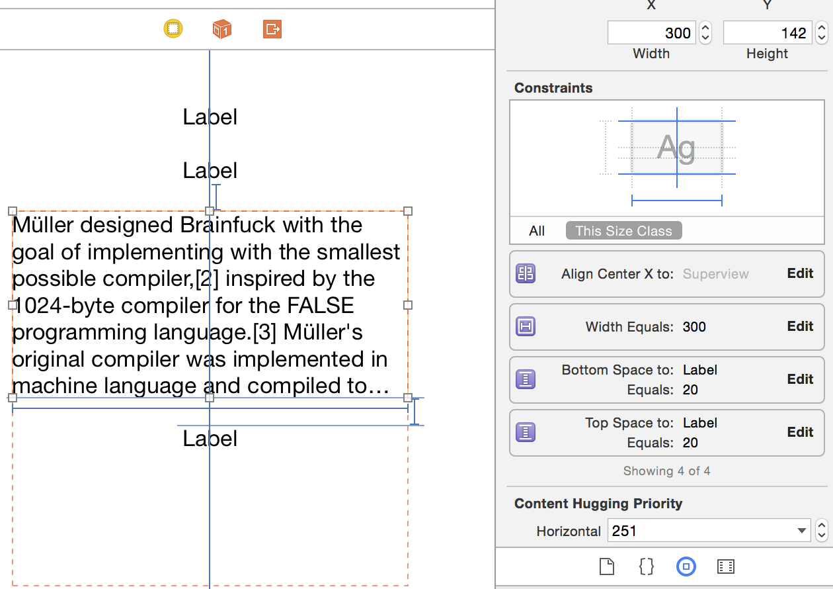Show the media library filmstrip icon

(x=725, y=566)
